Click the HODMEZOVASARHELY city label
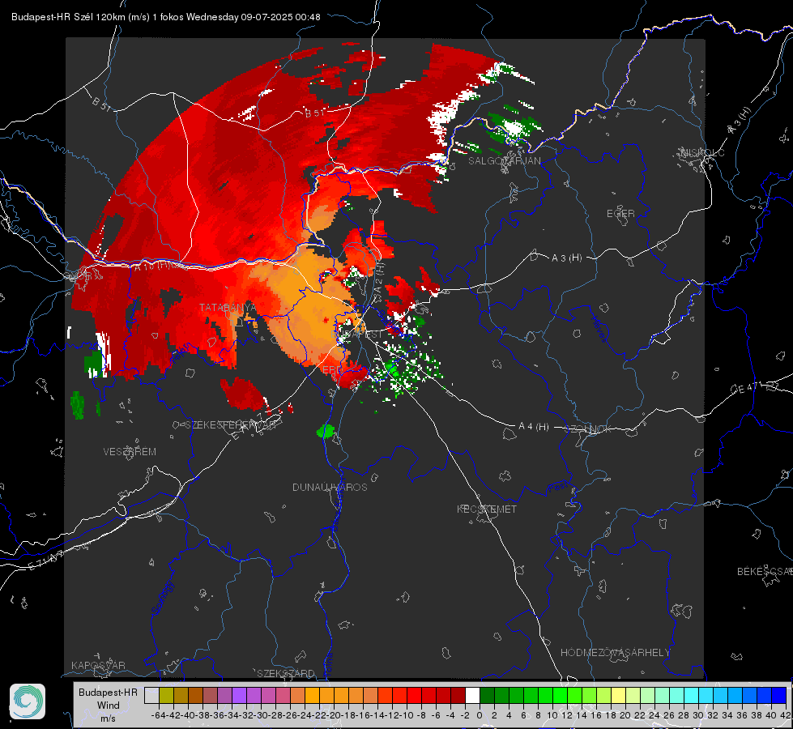793x729 pixels. pyautogui.click(x=615, y=653)
